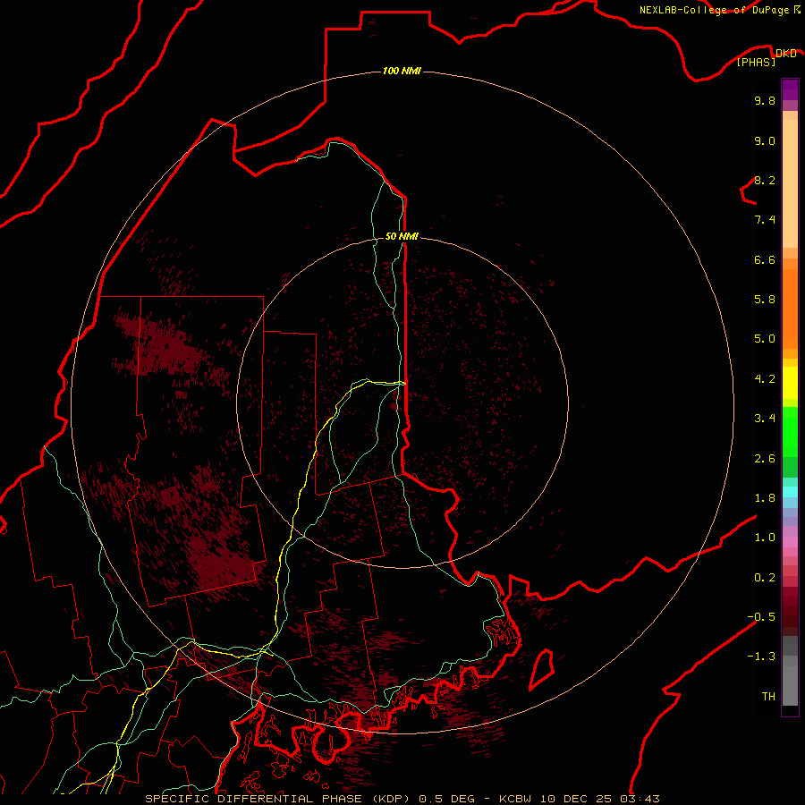Click the -1.3 legend value
This screenshot has width=805, height=805.
(761, 657)
